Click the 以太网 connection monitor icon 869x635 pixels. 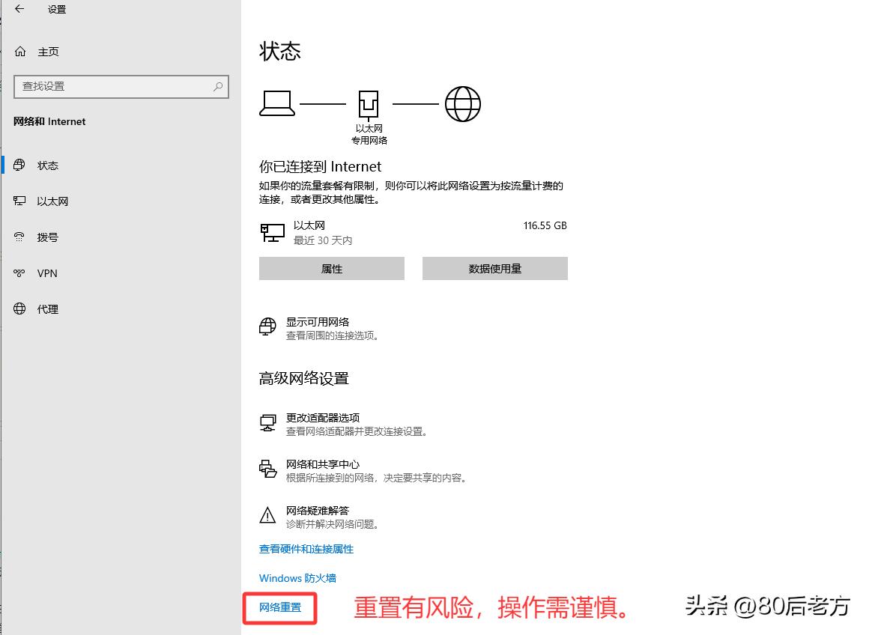[x=272, y=232]
